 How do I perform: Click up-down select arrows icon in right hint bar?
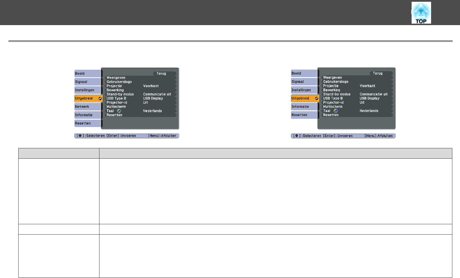297,136
